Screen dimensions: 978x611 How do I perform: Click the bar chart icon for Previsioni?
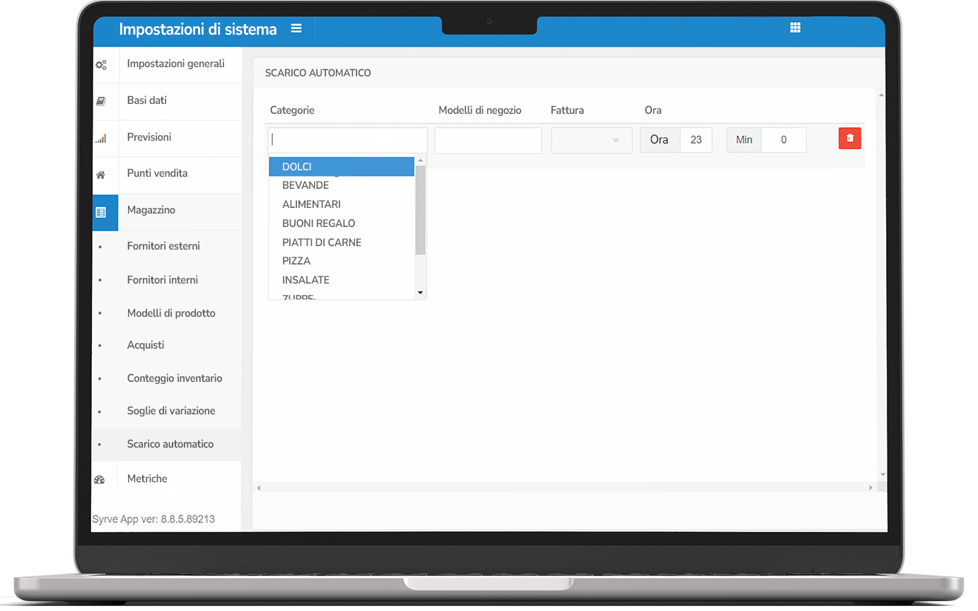click(x=101, y=139)
